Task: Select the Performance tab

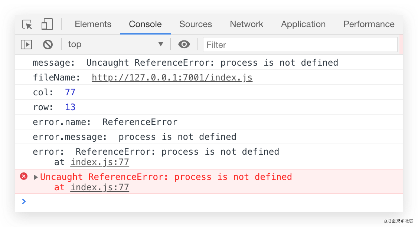Action: (369, 24)
